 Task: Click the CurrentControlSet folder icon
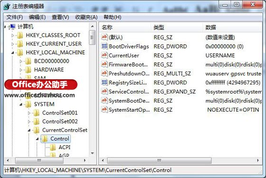pyautogui.click(x=36, y=130)
